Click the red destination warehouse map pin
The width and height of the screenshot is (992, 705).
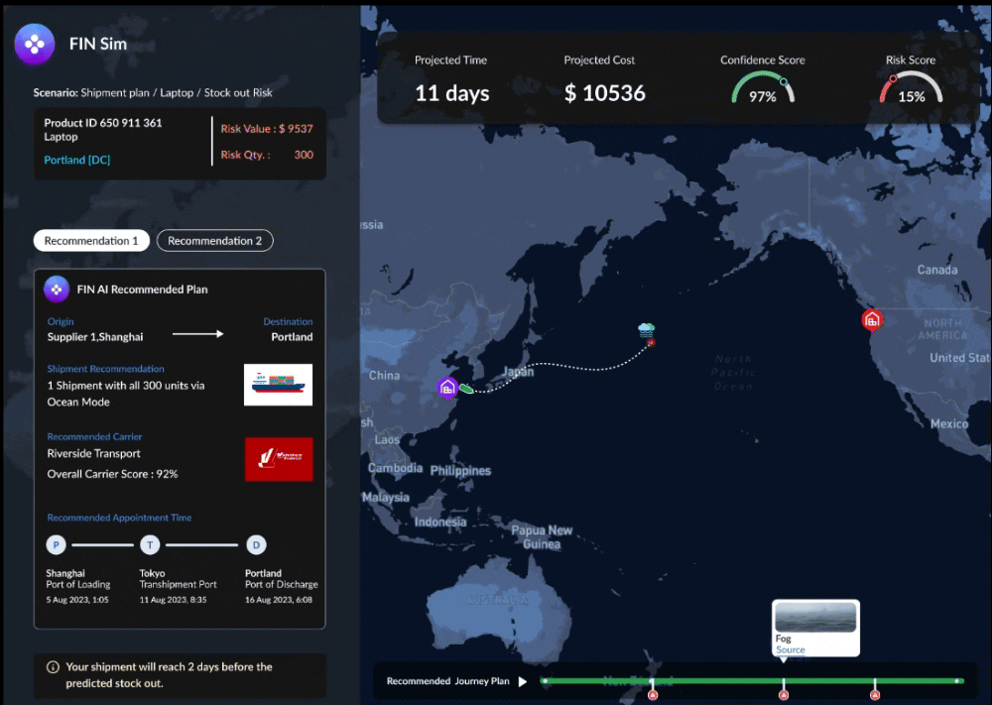point(872,320)
